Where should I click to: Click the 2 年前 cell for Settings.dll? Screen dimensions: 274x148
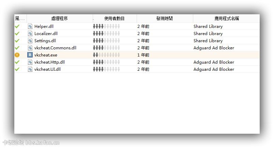tap(143, 41)
